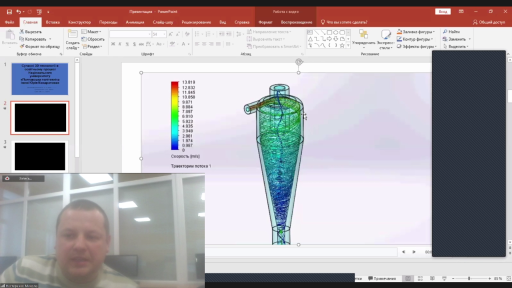Save the presentation with the Save icon
The image size is (512, 288).
(x=9, y=12)
